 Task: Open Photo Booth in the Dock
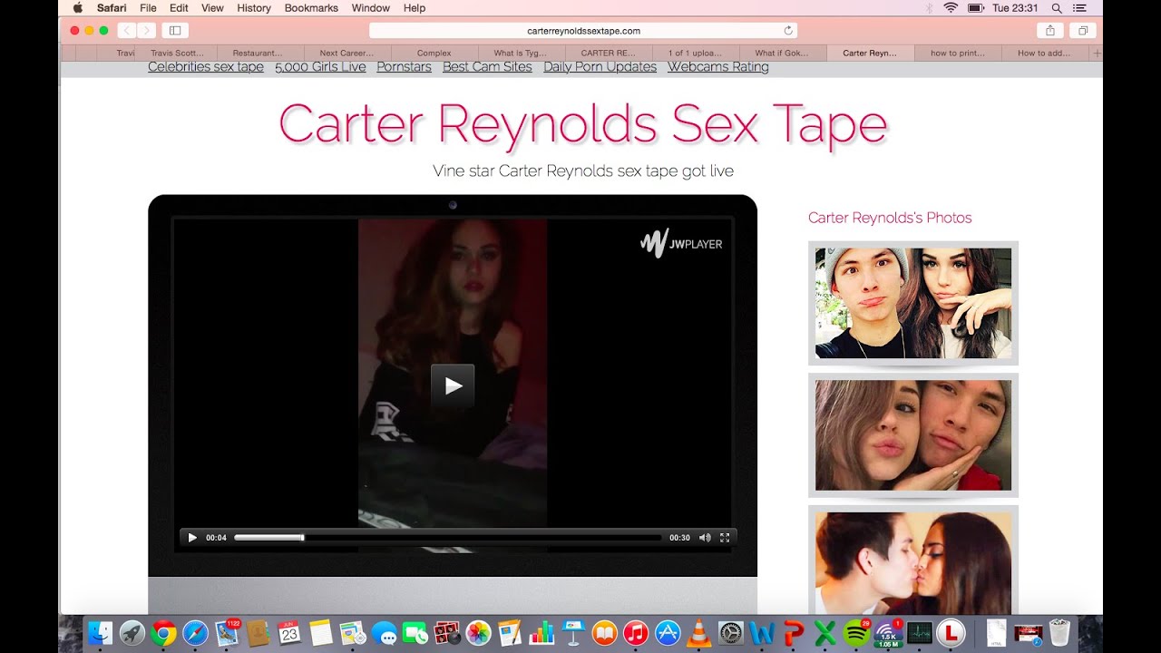(x=446, y=633)
